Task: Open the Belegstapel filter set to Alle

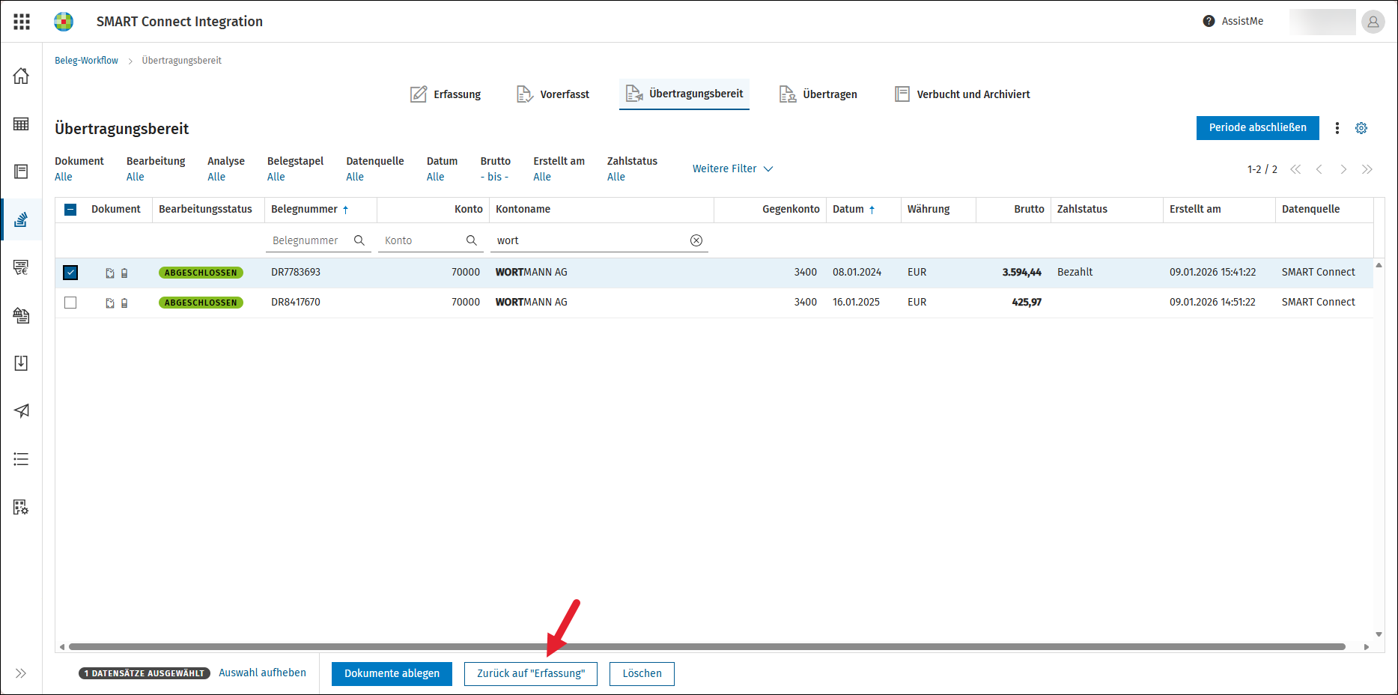Action: (276, 177)
